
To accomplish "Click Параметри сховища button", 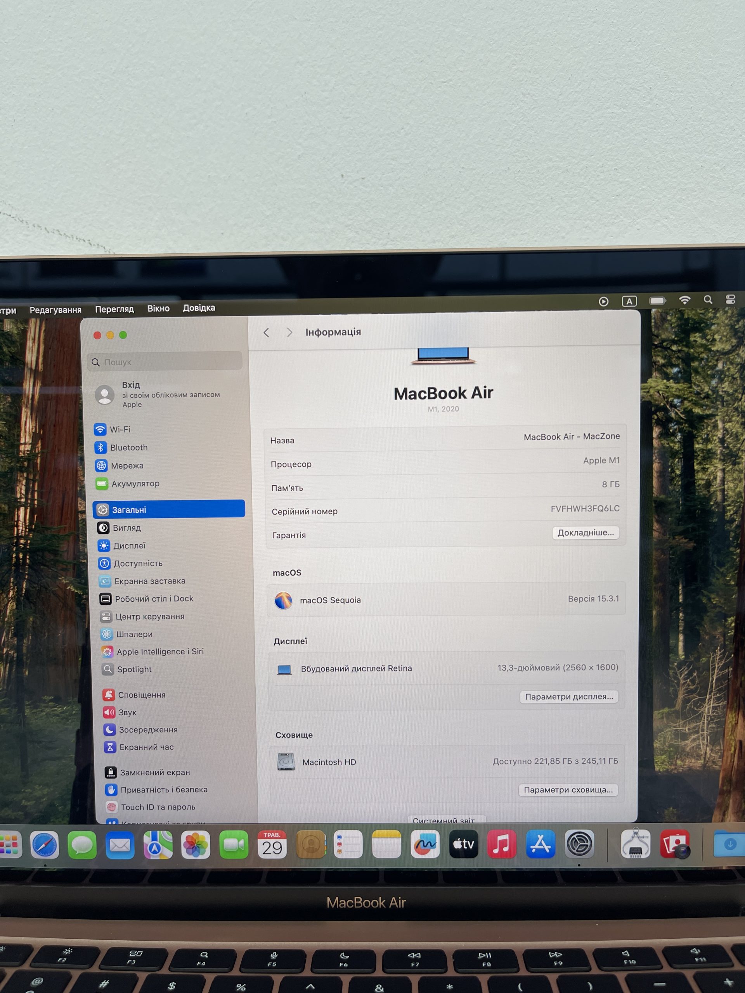I will point(568,790).
